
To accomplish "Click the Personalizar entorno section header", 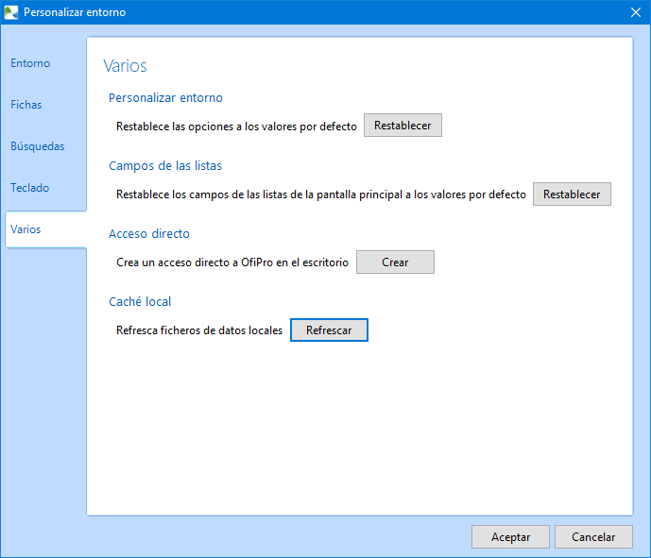I will pyautogui.click(x=165, y=98).
